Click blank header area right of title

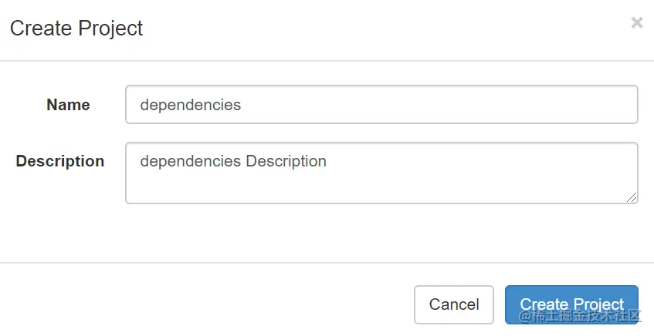386,29
